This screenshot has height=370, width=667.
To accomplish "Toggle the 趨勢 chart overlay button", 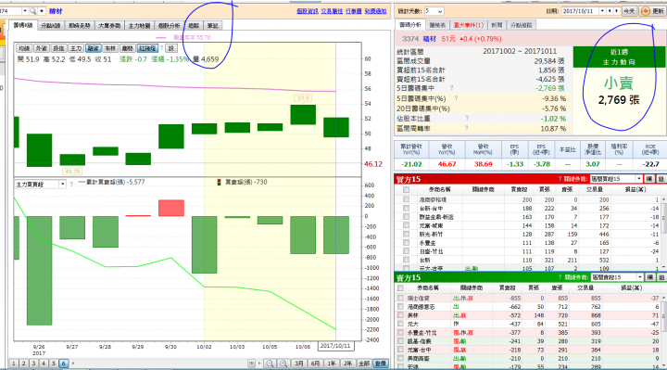I will click(x=127, y=48).
